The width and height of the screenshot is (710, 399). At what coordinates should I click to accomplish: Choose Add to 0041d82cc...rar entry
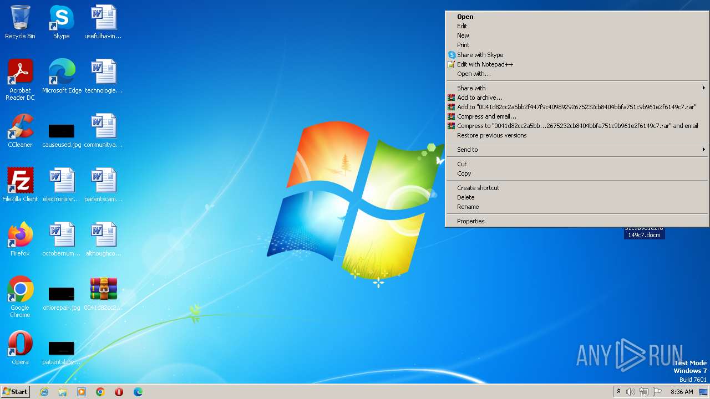pyautogui.click(x=577, y=107)
